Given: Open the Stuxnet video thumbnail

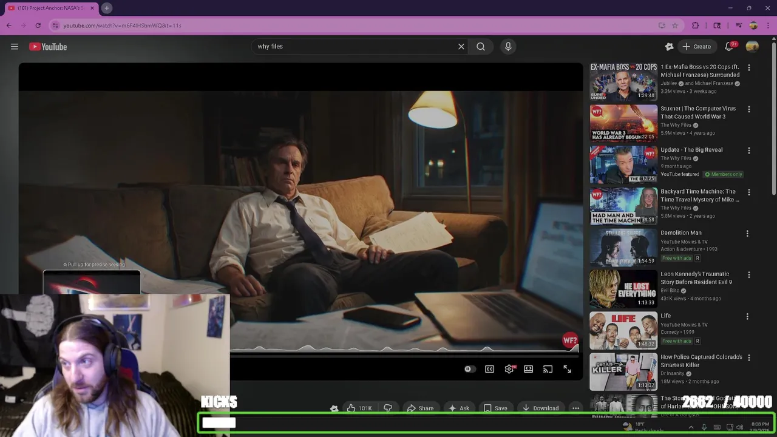Looking at the screenshot, I should 623,123.
